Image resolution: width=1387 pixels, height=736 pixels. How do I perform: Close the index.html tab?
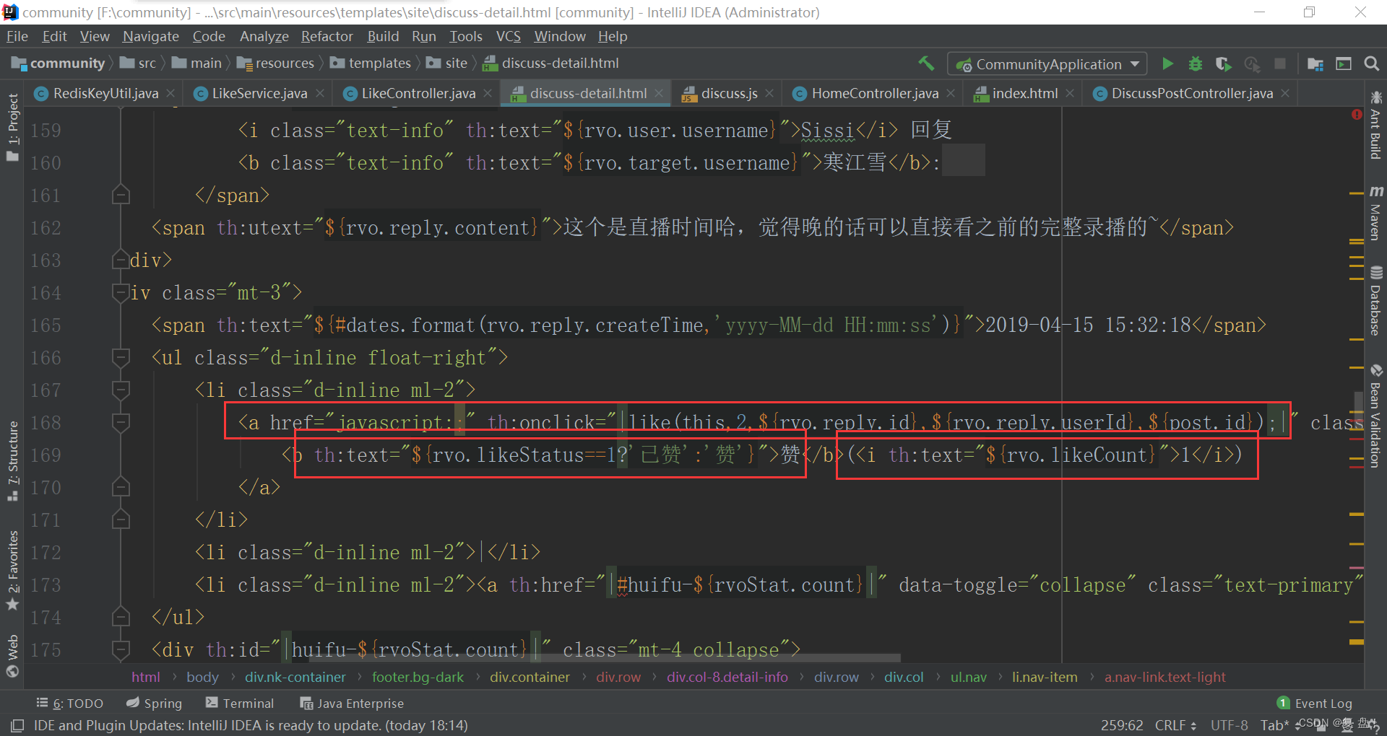[x=1070, y=93]
